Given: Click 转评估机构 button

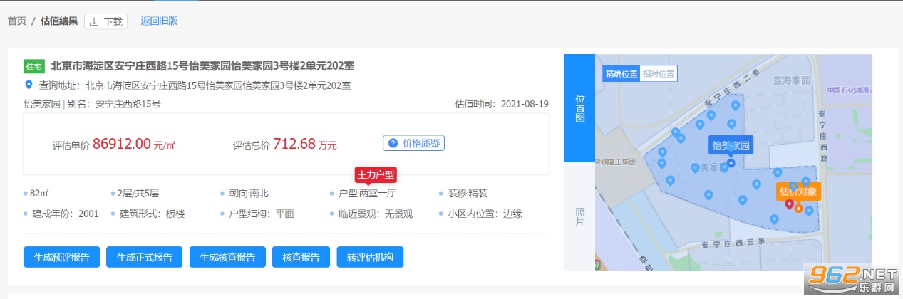Looking at the screenshot, I should (x=370, y=257).
